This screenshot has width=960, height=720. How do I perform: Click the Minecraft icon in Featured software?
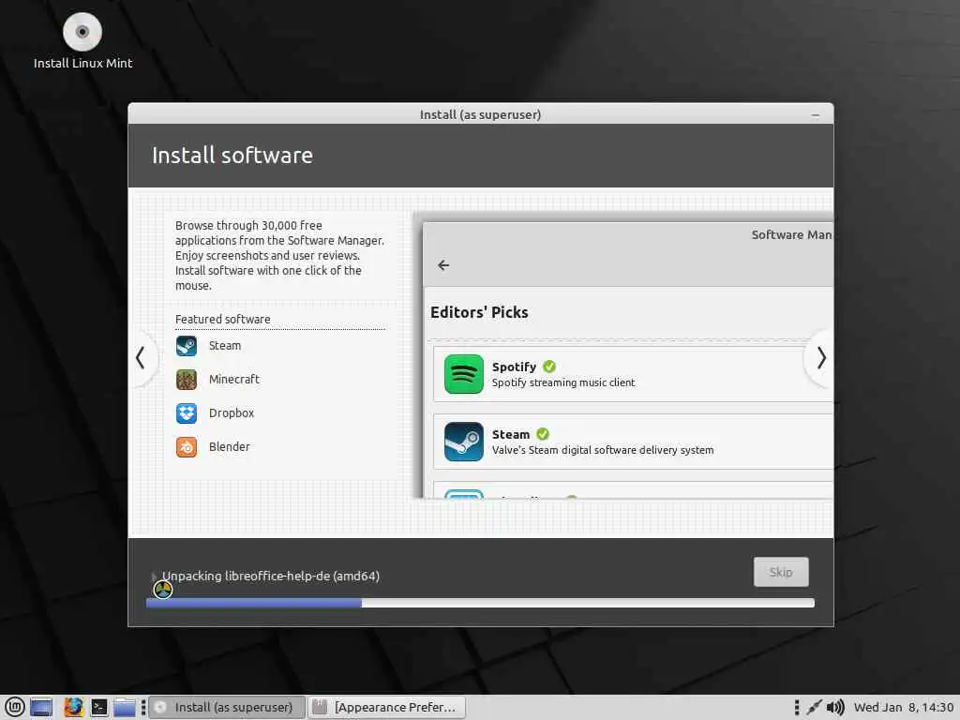187,380
